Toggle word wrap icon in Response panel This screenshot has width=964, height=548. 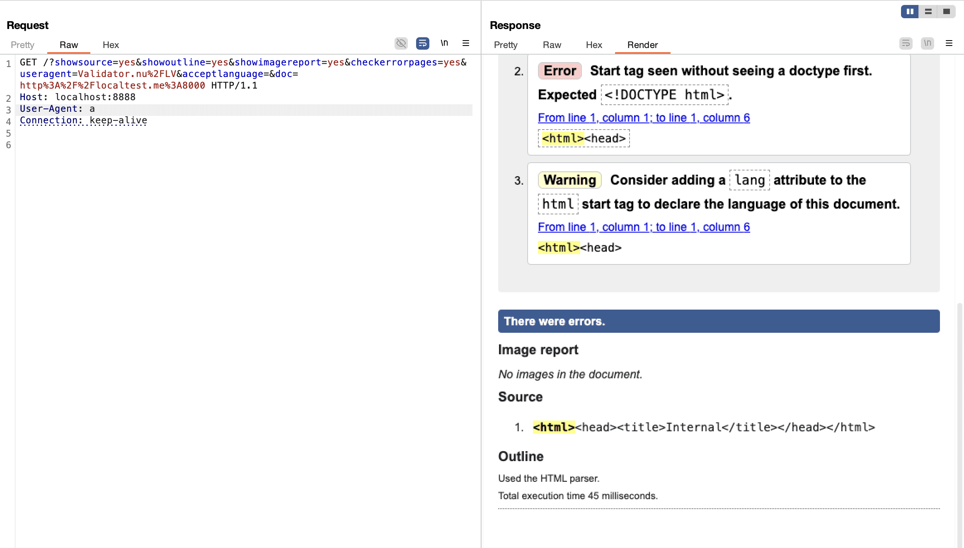906,43
